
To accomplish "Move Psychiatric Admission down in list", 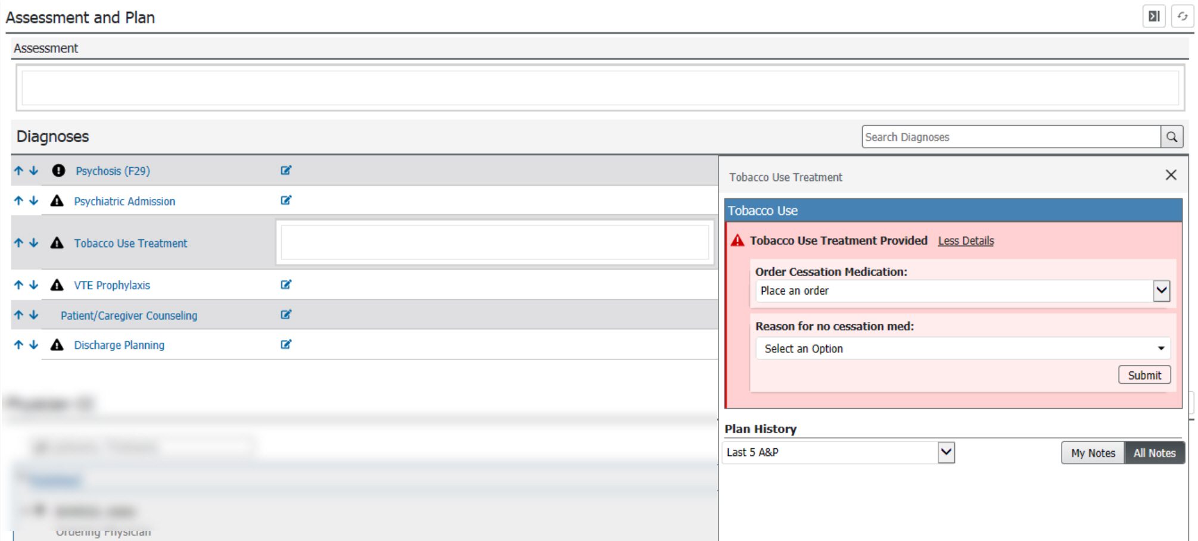I will 34,201.
